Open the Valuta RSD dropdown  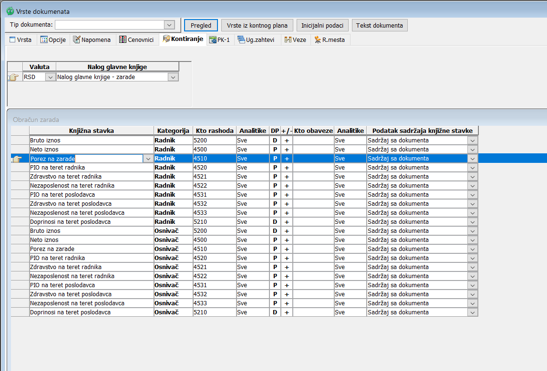point(50,77)
